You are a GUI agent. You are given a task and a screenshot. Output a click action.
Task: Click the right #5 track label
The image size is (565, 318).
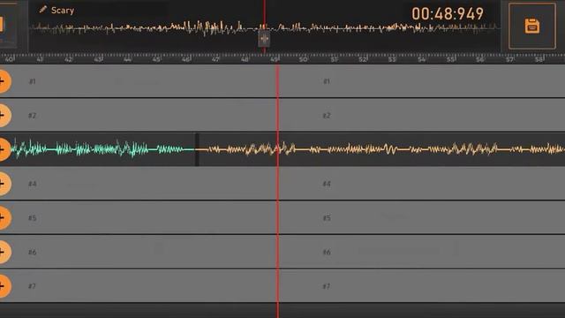[327, 218]
